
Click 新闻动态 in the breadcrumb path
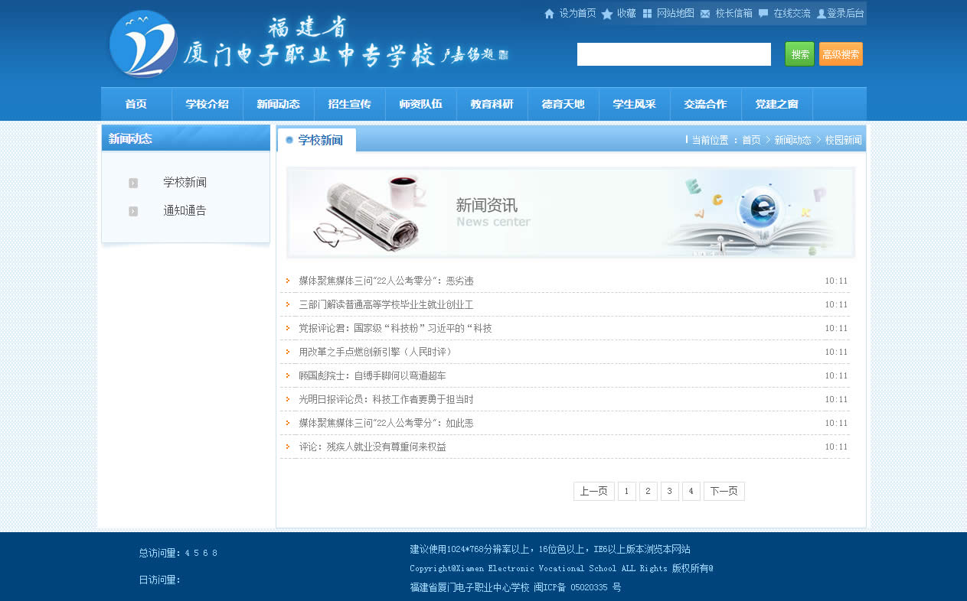pyautogui.click(x=792, y=141)
